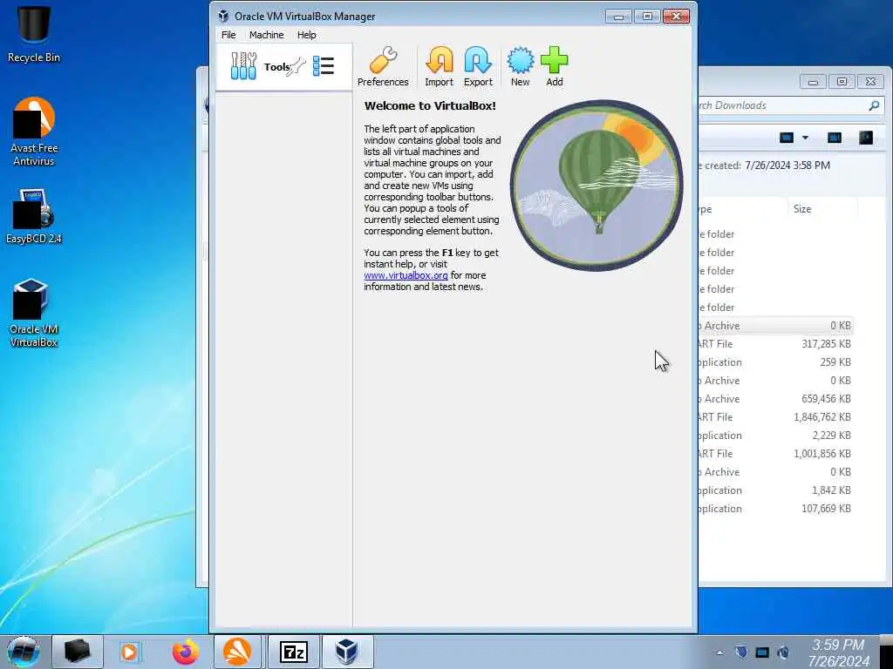Screen dimensions: 893x669
Task: Launch Windows Media Player from taskbar
Action: 129,652
